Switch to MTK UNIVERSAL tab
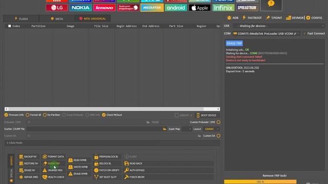 pyautogui.click(x=92, y=19)
